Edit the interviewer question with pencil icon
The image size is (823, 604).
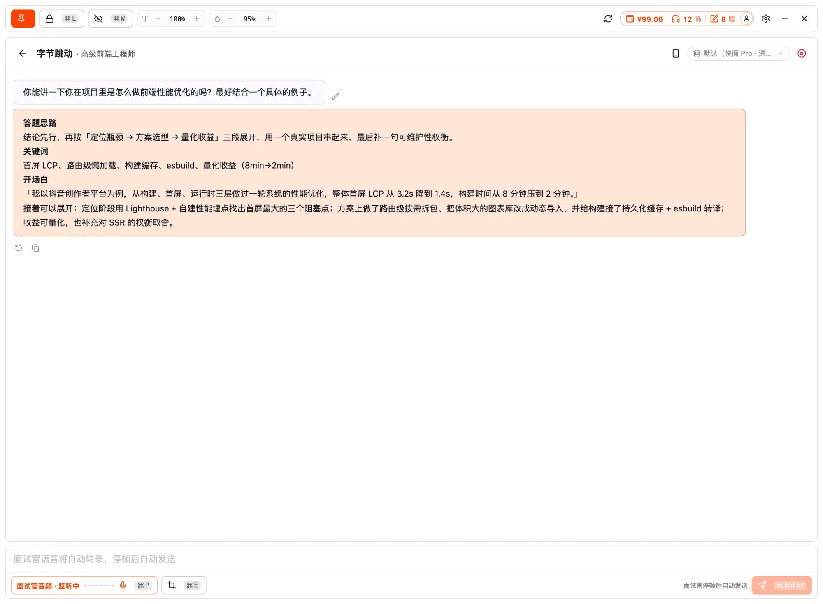coord(336,96)
